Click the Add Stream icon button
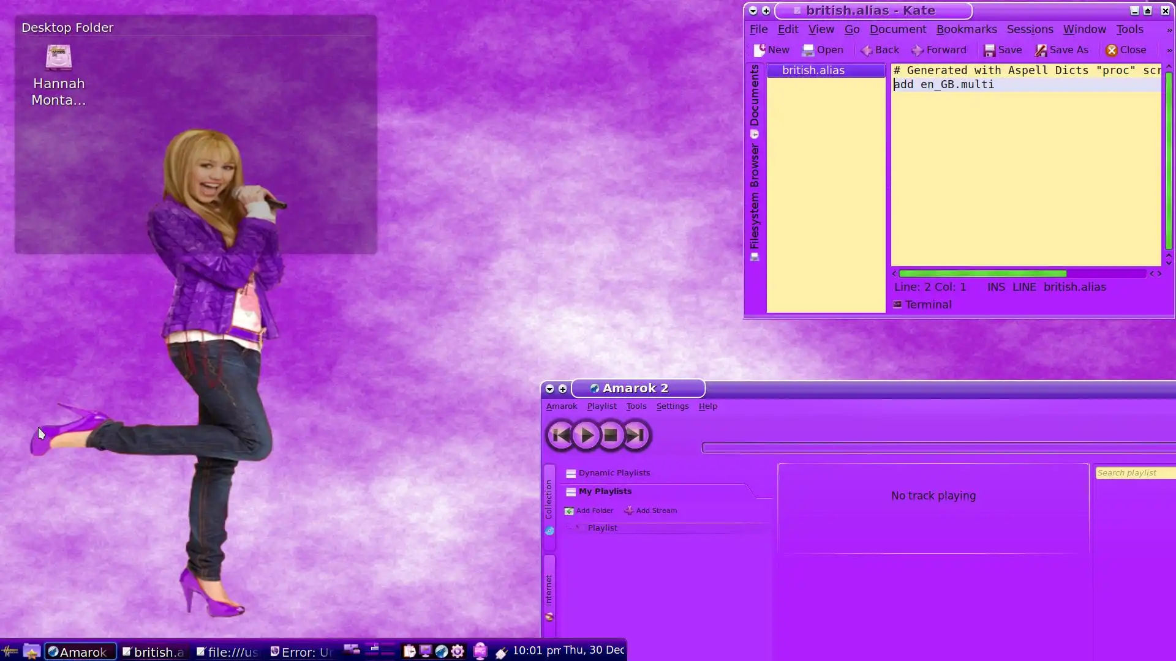1176x661 pixels. pyautogui.click(x=629, y=510)
